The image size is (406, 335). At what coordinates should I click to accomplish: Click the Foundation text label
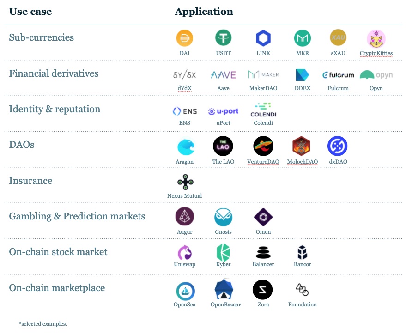(x=303, y=305)
